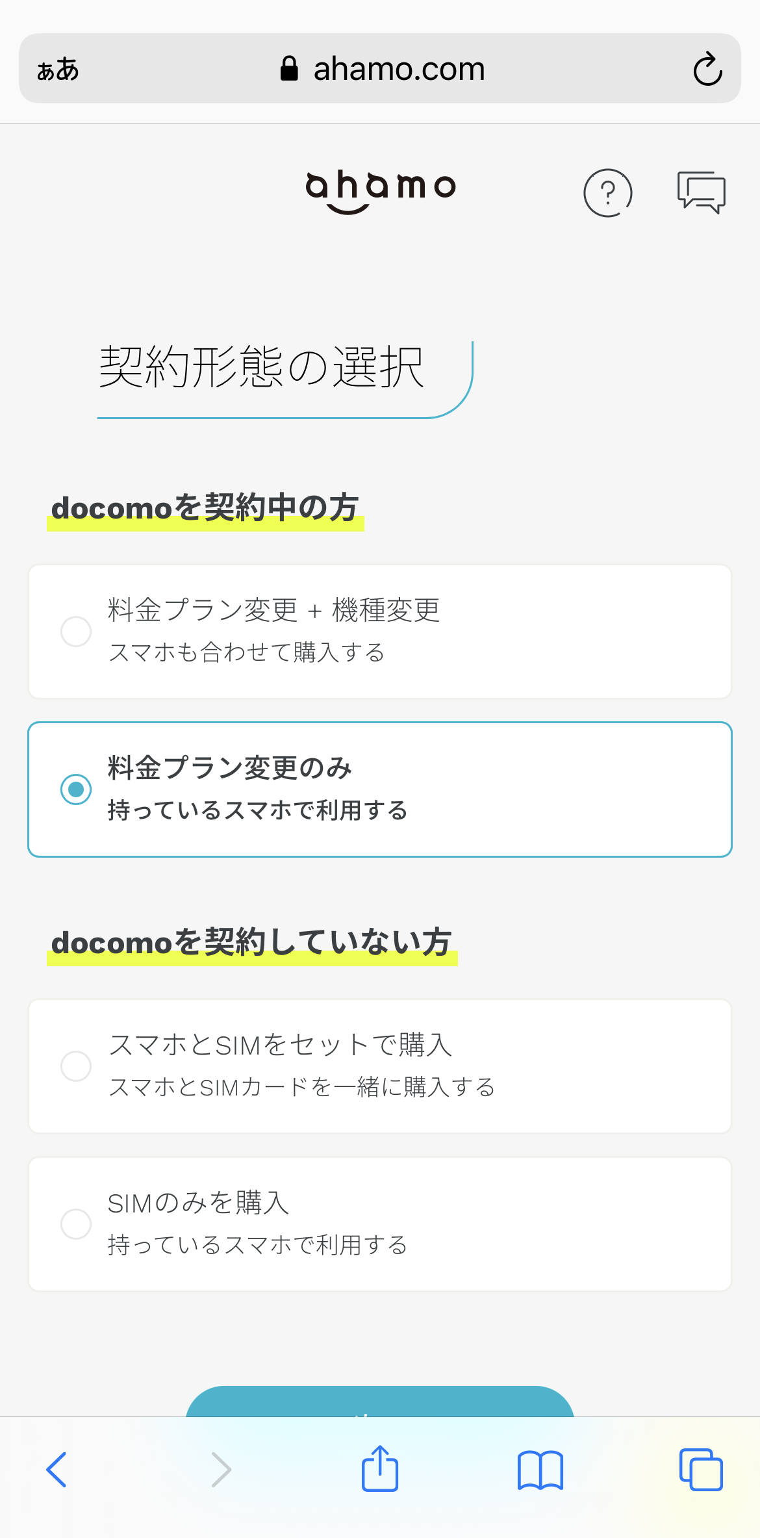
Task: Show open tabs with tabs icon
Action: 701,1469
